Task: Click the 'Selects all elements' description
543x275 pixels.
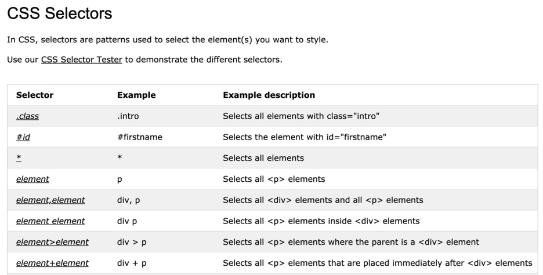Action: (263, 158)
